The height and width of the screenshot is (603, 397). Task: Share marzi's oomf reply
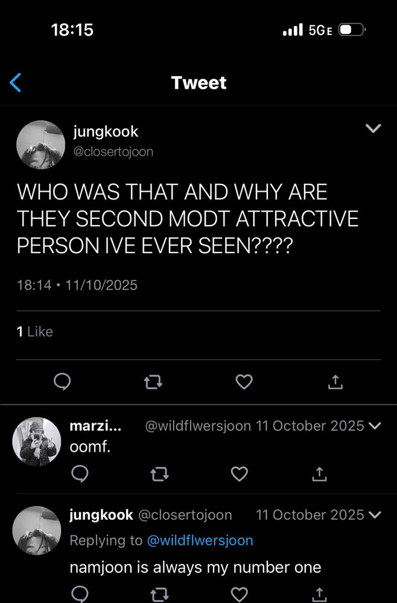(320, 475)
